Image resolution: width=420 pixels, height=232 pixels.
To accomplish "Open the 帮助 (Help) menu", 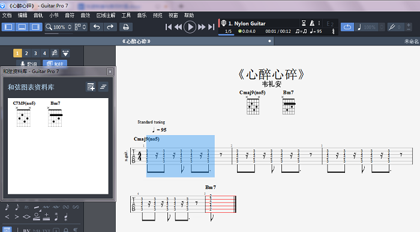I will pyautogui.click(x=189, y=16).
